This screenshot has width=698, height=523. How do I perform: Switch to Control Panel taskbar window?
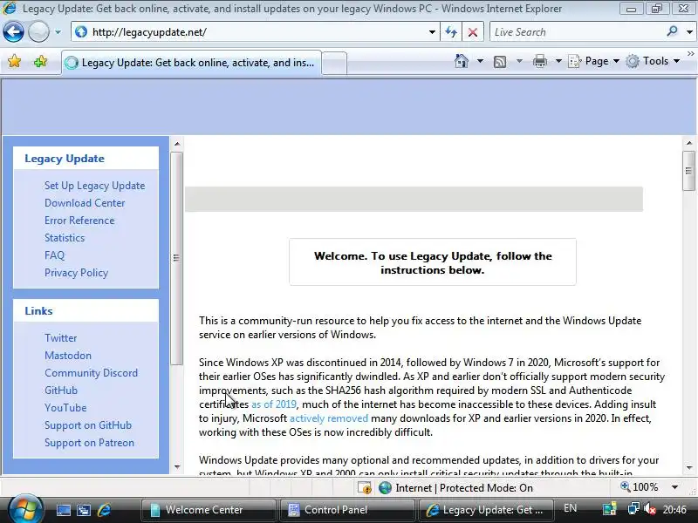347,510
